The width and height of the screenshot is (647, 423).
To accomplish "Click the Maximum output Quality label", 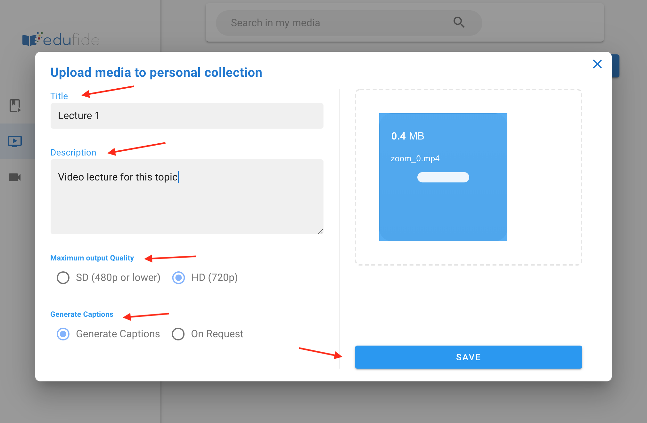I will [92, 258].
